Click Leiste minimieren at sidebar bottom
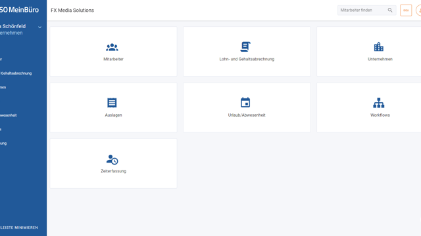The height and width of the screenshot is (236, 421). click(19, 227)
